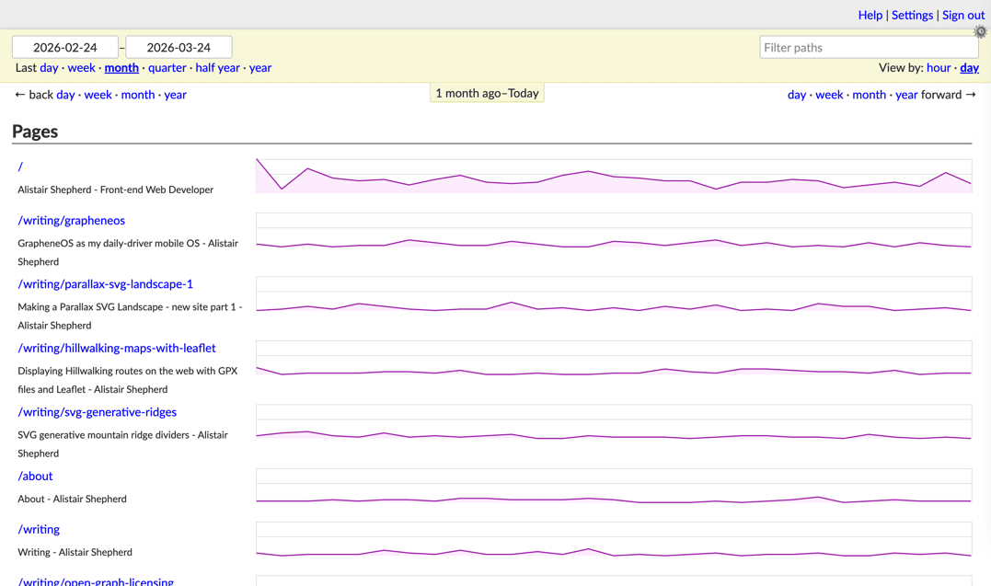
Task: Click the Help link
Action: [x=870, y=15]
